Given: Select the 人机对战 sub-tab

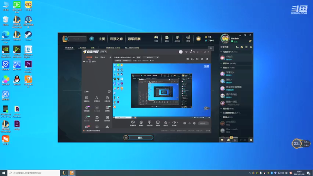Looking at the screenshot, I should pyautogui.click(x=82, y=48).
